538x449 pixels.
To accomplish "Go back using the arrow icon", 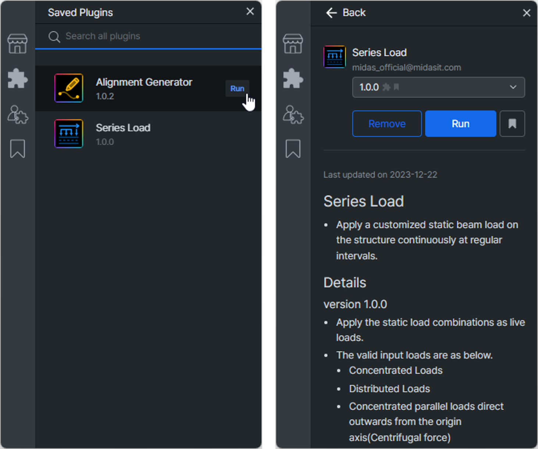I will [331, 13].
